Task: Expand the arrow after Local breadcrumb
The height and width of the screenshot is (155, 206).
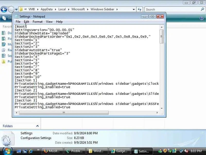Action: 68,9
